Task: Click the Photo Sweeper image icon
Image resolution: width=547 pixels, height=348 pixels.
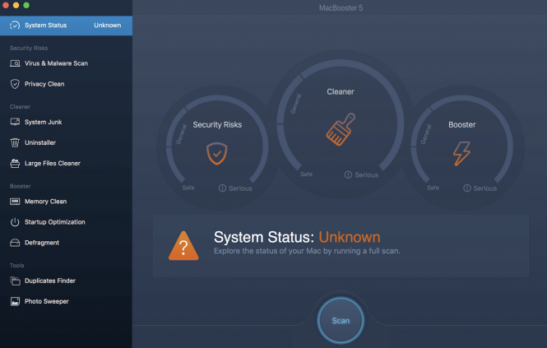Action: 15,302
